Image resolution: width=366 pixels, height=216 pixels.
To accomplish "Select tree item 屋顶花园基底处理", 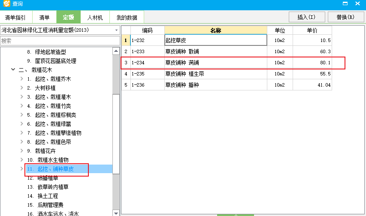I will pyautogui.click(x=51, y=61).
